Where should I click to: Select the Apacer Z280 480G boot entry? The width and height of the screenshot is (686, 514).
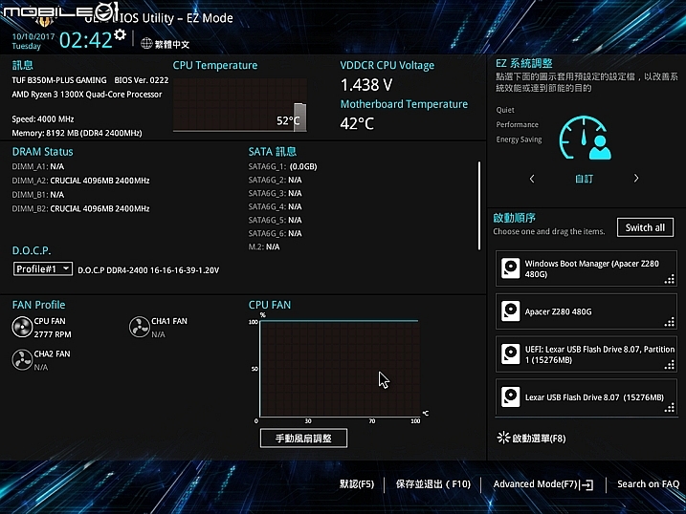click(x=586, y=311)
